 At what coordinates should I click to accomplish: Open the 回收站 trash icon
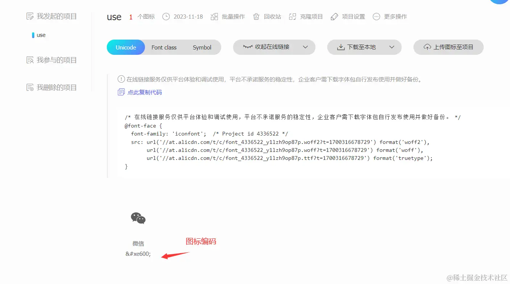[256, 17]
